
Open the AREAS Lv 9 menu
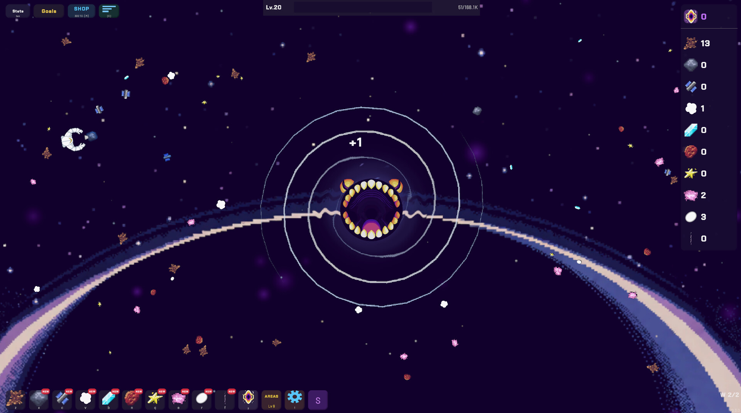tap(271, 400)
